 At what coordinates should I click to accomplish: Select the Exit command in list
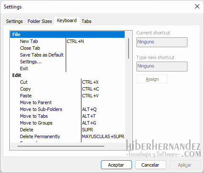coord(24,68)
